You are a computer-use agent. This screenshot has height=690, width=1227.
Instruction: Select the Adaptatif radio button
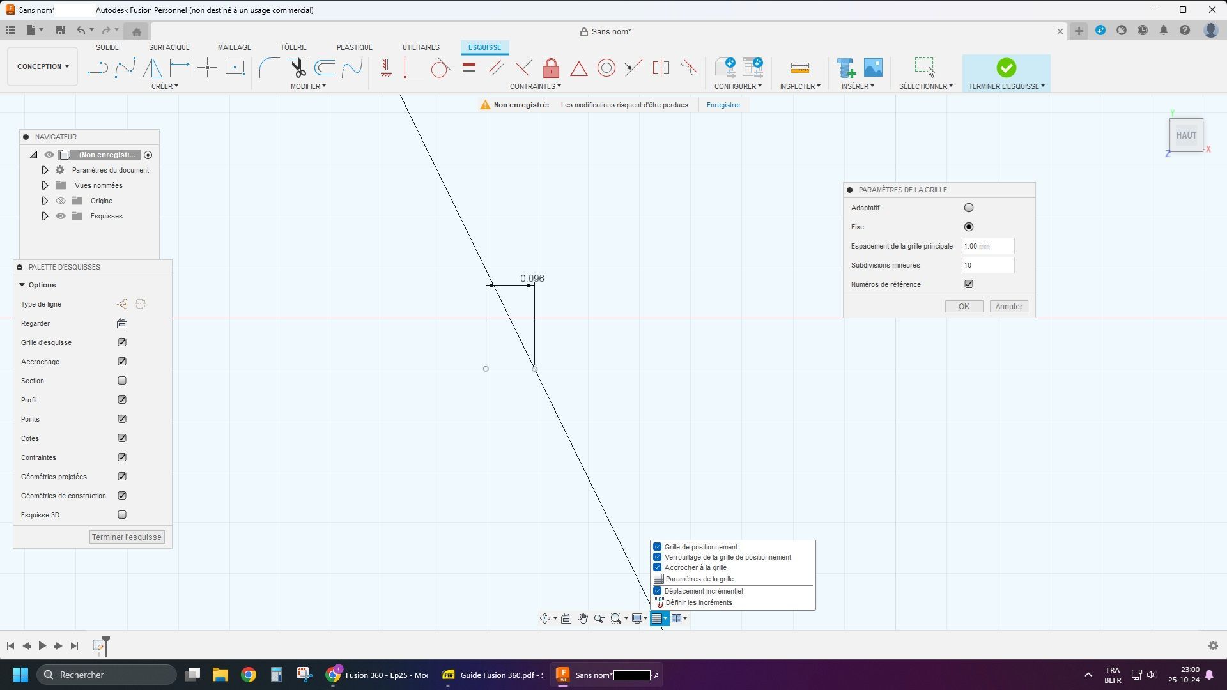point(969,208)
